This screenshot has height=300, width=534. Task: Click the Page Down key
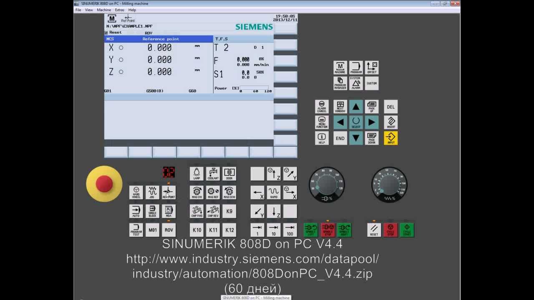point(372,138)
